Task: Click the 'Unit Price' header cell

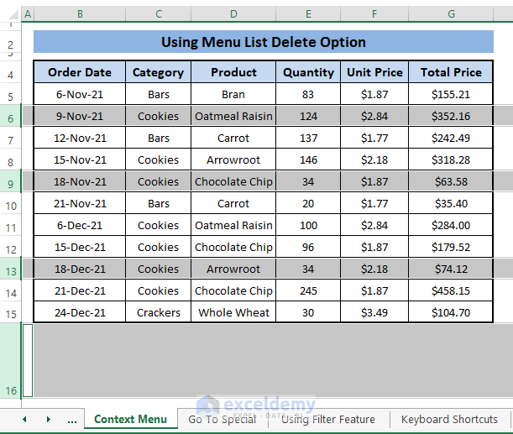Action: (x=374, y=72)
